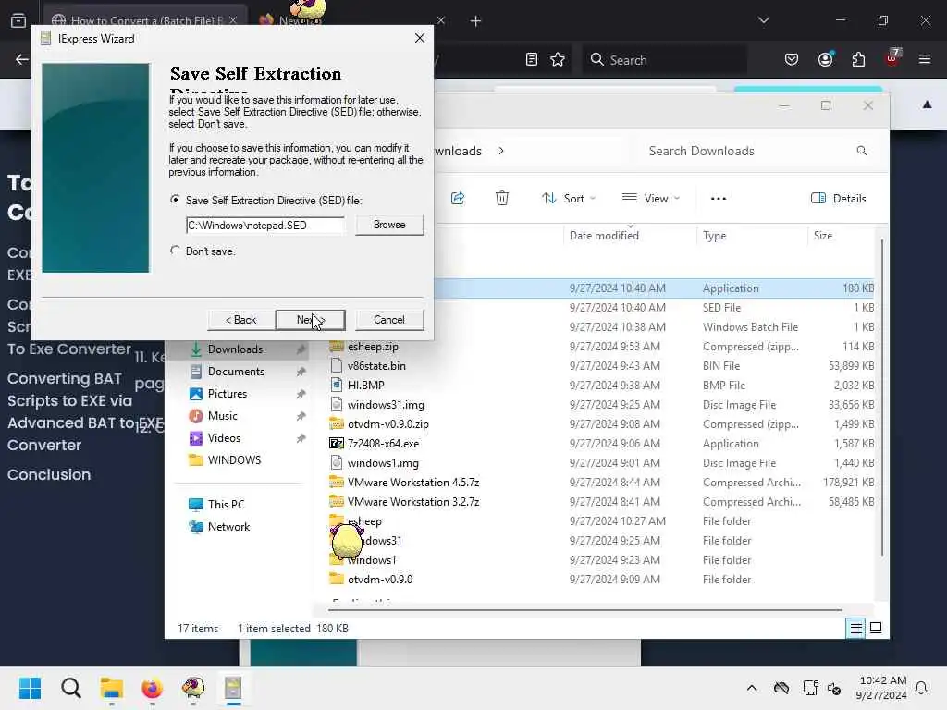Open Firefox from taskbar

152,688
